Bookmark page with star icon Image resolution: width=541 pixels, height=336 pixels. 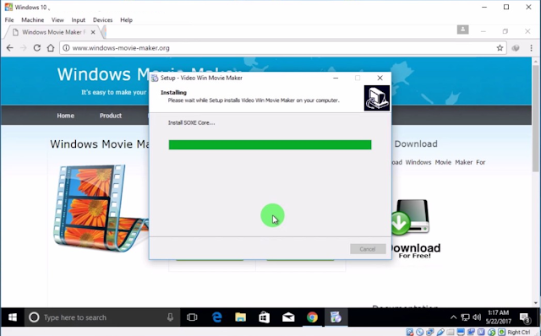point(500,48)
